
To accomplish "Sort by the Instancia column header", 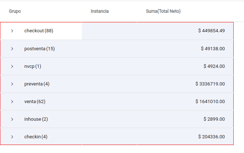I will coord(100,11).
